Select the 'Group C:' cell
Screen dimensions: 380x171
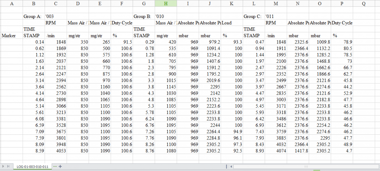tap(253, 16)
